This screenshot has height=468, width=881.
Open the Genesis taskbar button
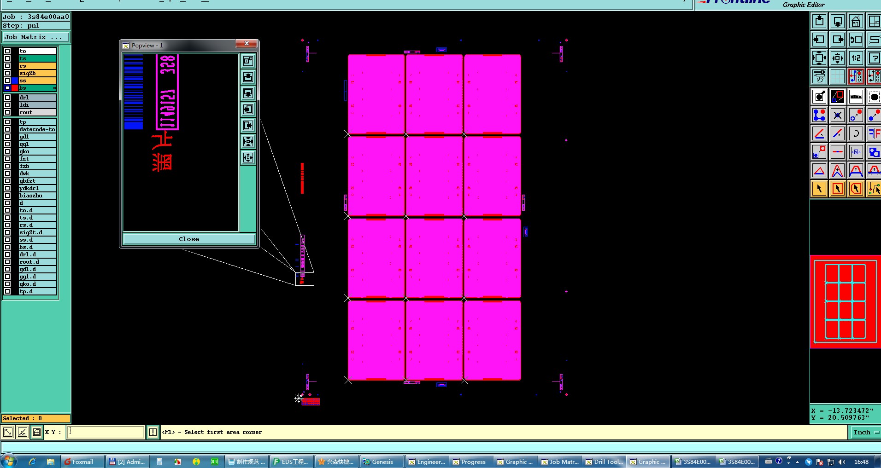tap(382, 462)
